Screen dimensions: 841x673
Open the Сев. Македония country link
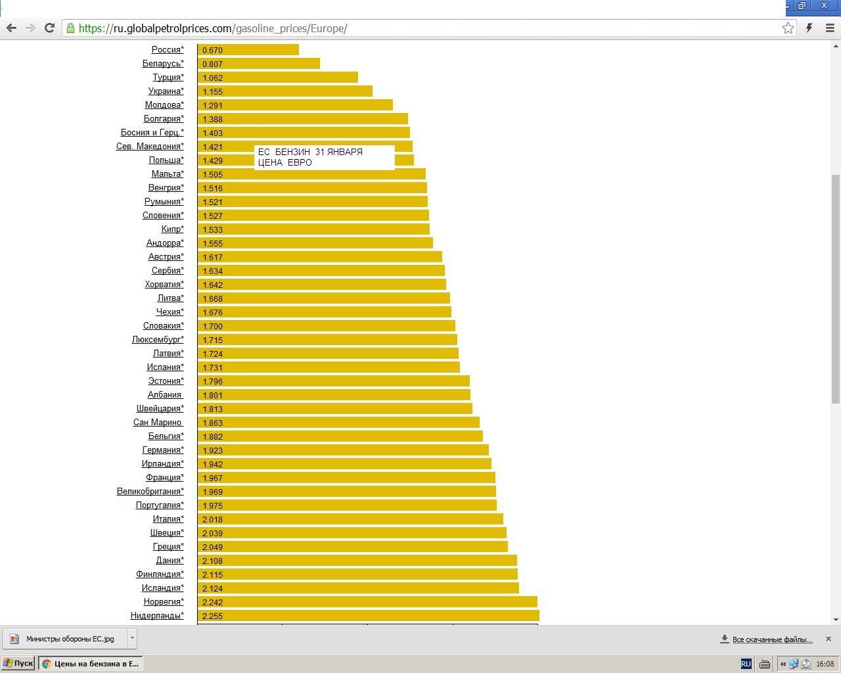[x=150, y=146]
